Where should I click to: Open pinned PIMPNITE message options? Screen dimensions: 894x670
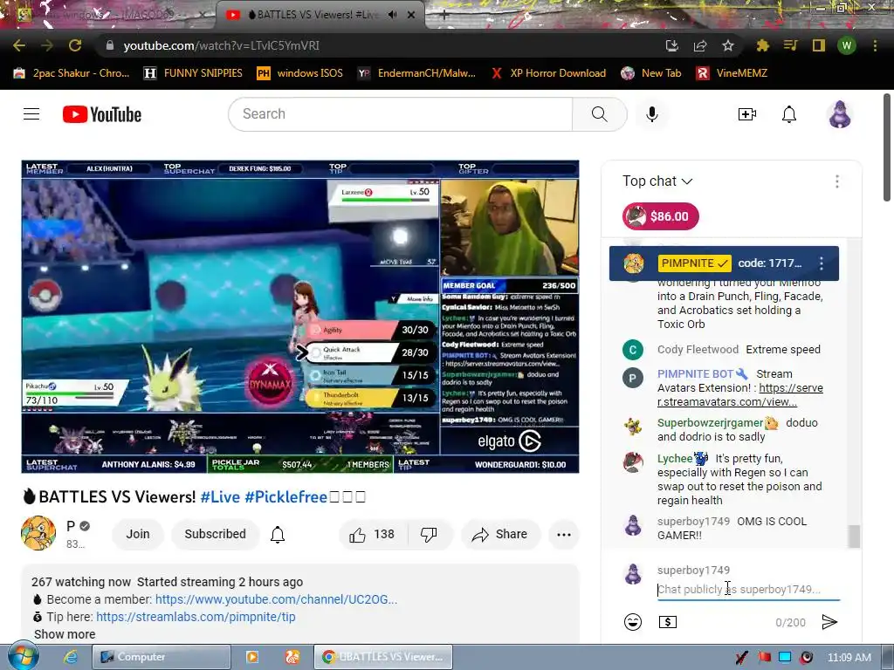coord(821,263)
